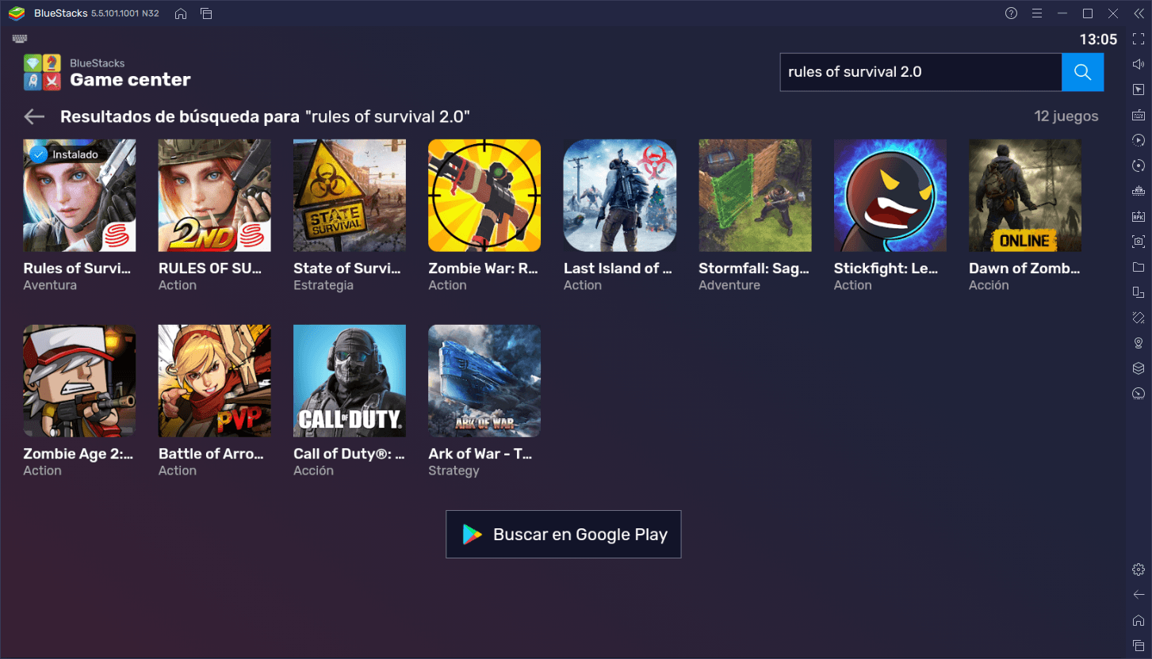Open Stormfall: Saga game thumbnail
1152x659 pixels.
tap(755, 196)
